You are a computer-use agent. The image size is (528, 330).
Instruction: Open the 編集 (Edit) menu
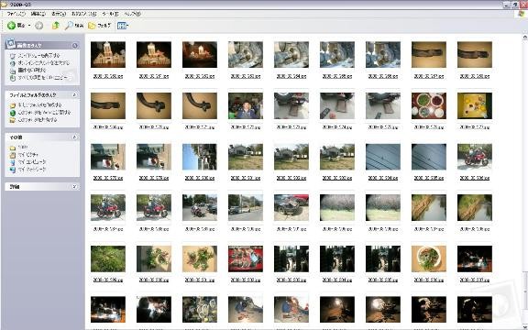[x=38, y=14]
